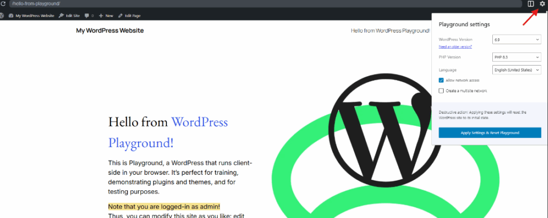
Task: Click the plus icon next to New
Action: point(101,15)
